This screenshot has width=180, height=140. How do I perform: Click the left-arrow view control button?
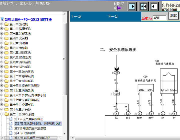tap(154, 6)
